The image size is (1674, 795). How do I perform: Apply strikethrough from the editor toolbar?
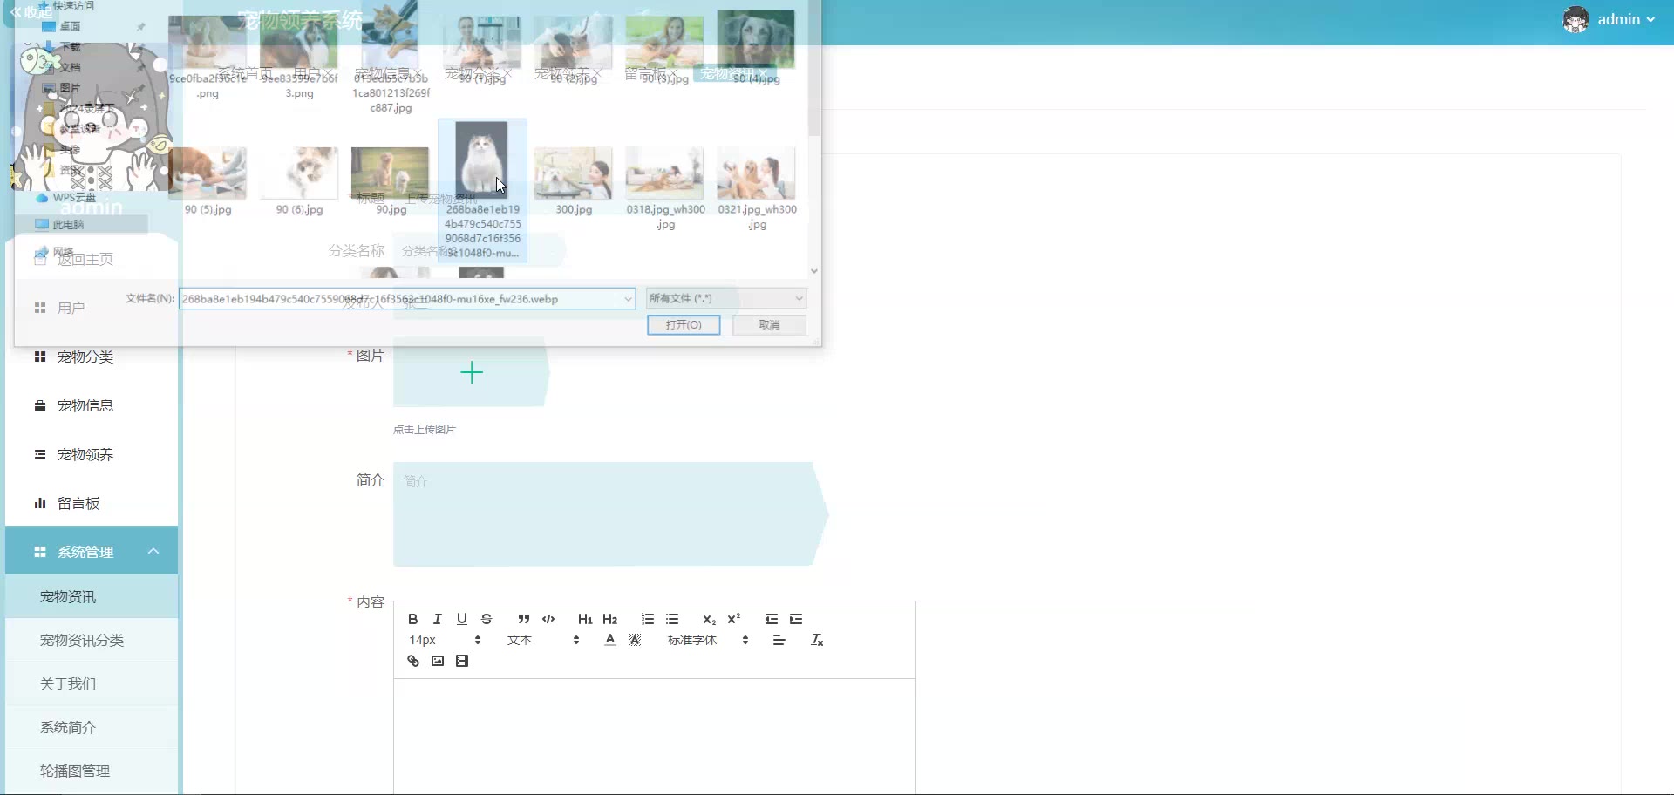click(x=487, y=619)
